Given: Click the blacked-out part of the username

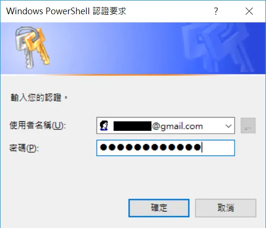Looking at the screenshot, I should [133, 126].
